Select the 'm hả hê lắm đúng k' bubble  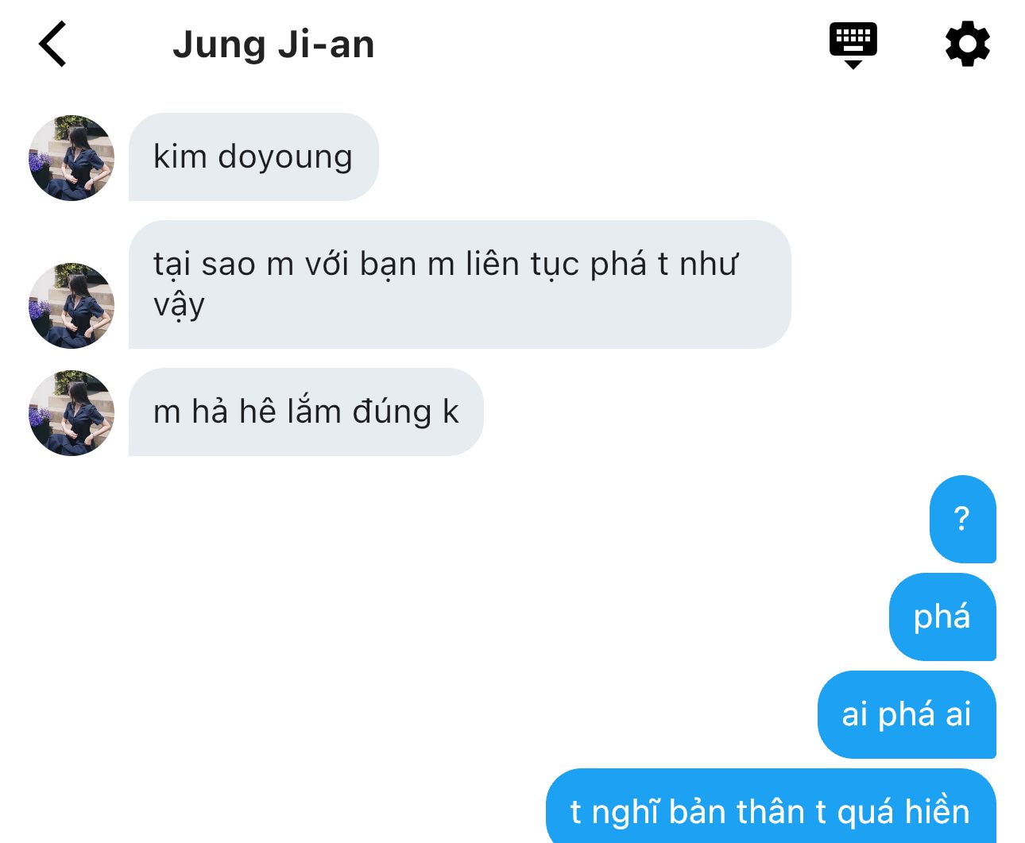[x=306, y=412]
